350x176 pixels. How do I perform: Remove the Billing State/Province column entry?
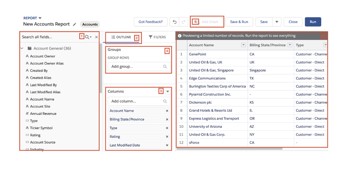tap(167, 120)
